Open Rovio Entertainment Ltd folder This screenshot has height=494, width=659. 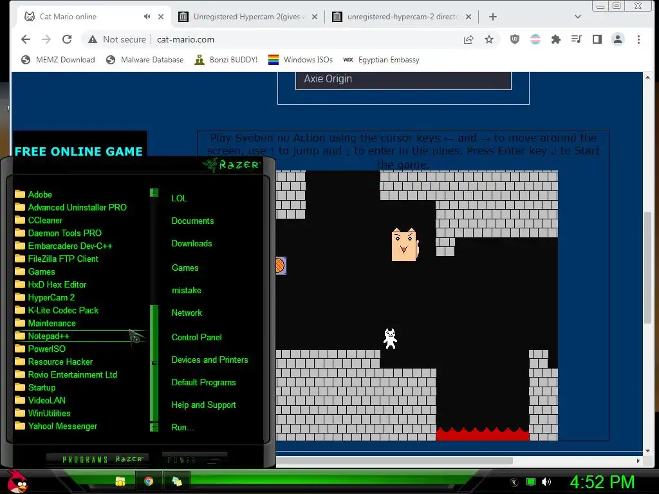click(66, 375)
